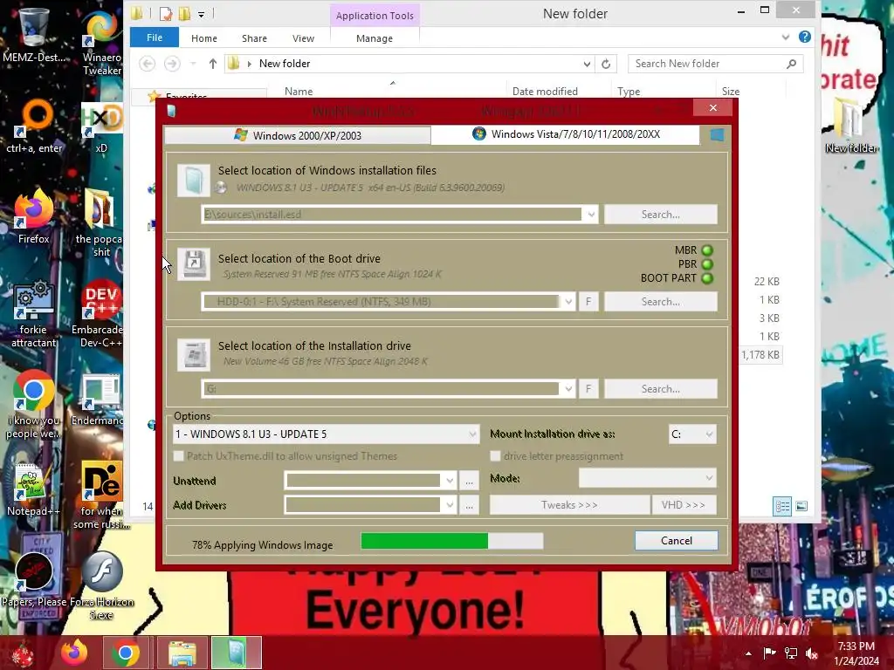894x670 pixels.
Task: Open the Mode dropdown
Action: click(x=648, y=478)
